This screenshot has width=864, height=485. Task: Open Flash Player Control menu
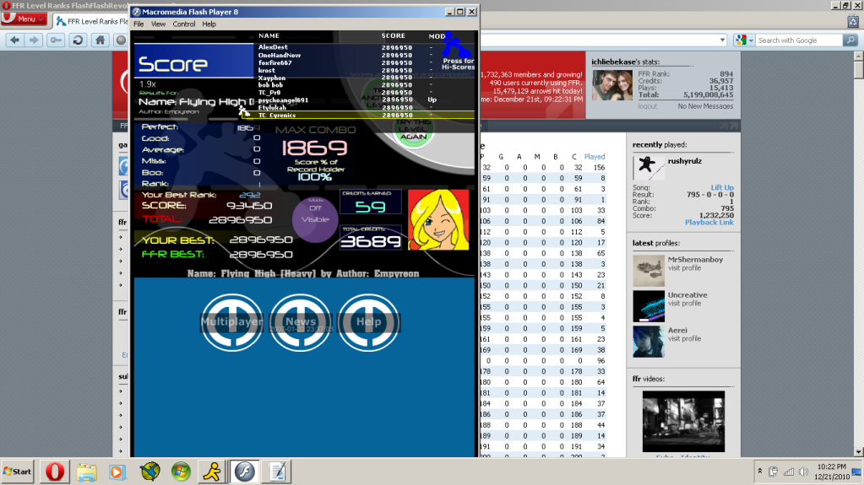click(184, 24)
